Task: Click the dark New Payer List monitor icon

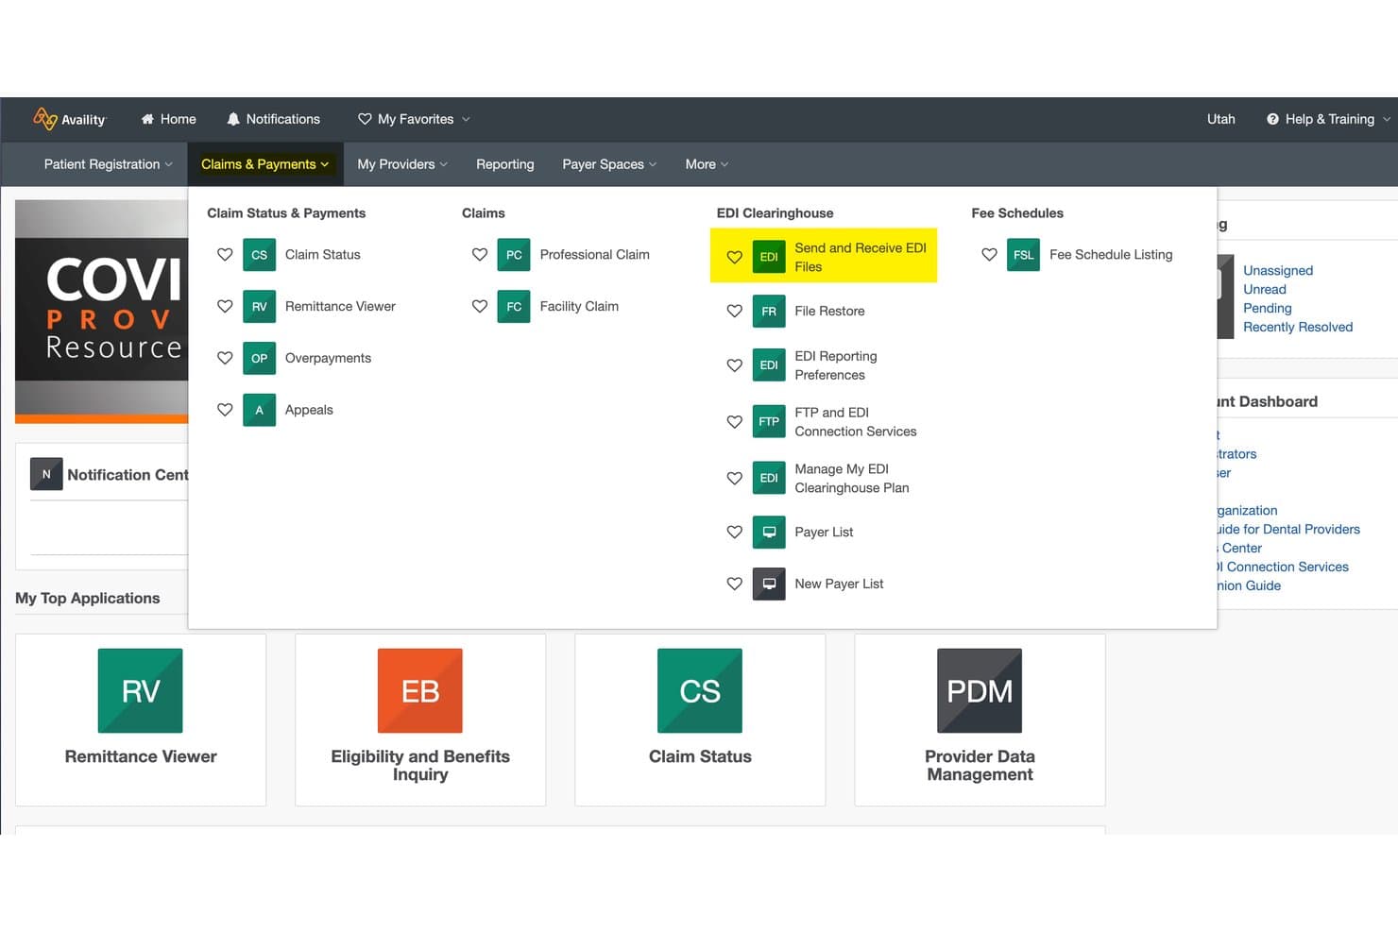Action: (x=769, y=585)
